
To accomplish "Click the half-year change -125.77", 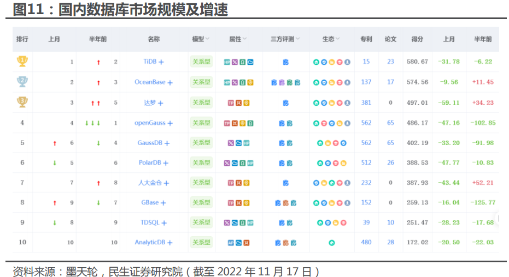I will point(483,202).
